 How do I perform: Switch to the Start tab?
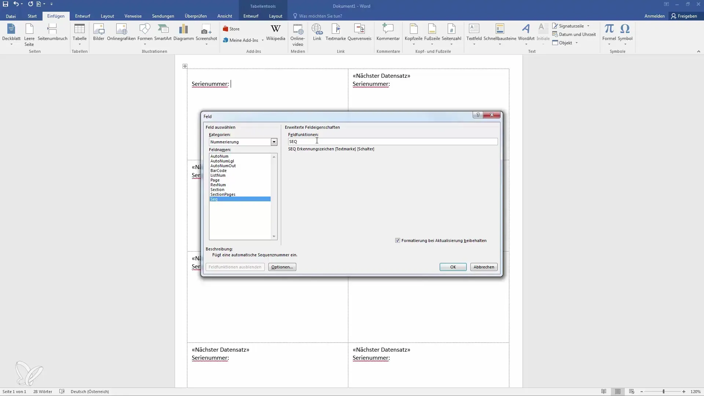pyautogui.click(x=32, y=16)
